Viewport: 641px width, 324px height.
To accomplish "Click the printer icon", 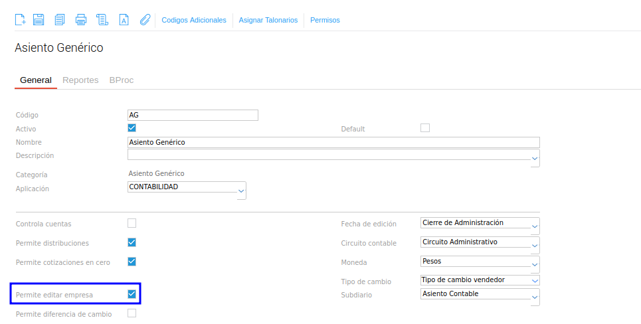I will click(81, 20).
